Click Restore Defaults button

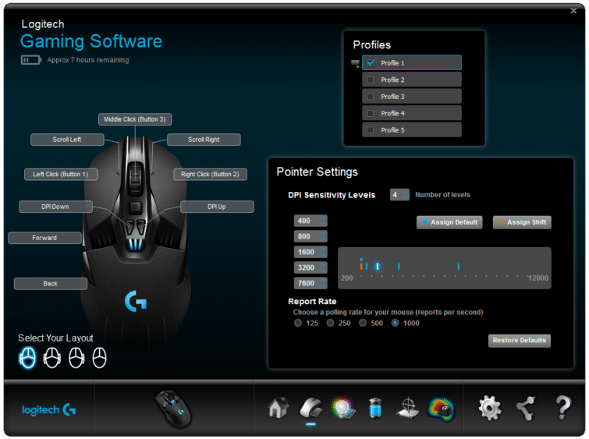[520, 341]
